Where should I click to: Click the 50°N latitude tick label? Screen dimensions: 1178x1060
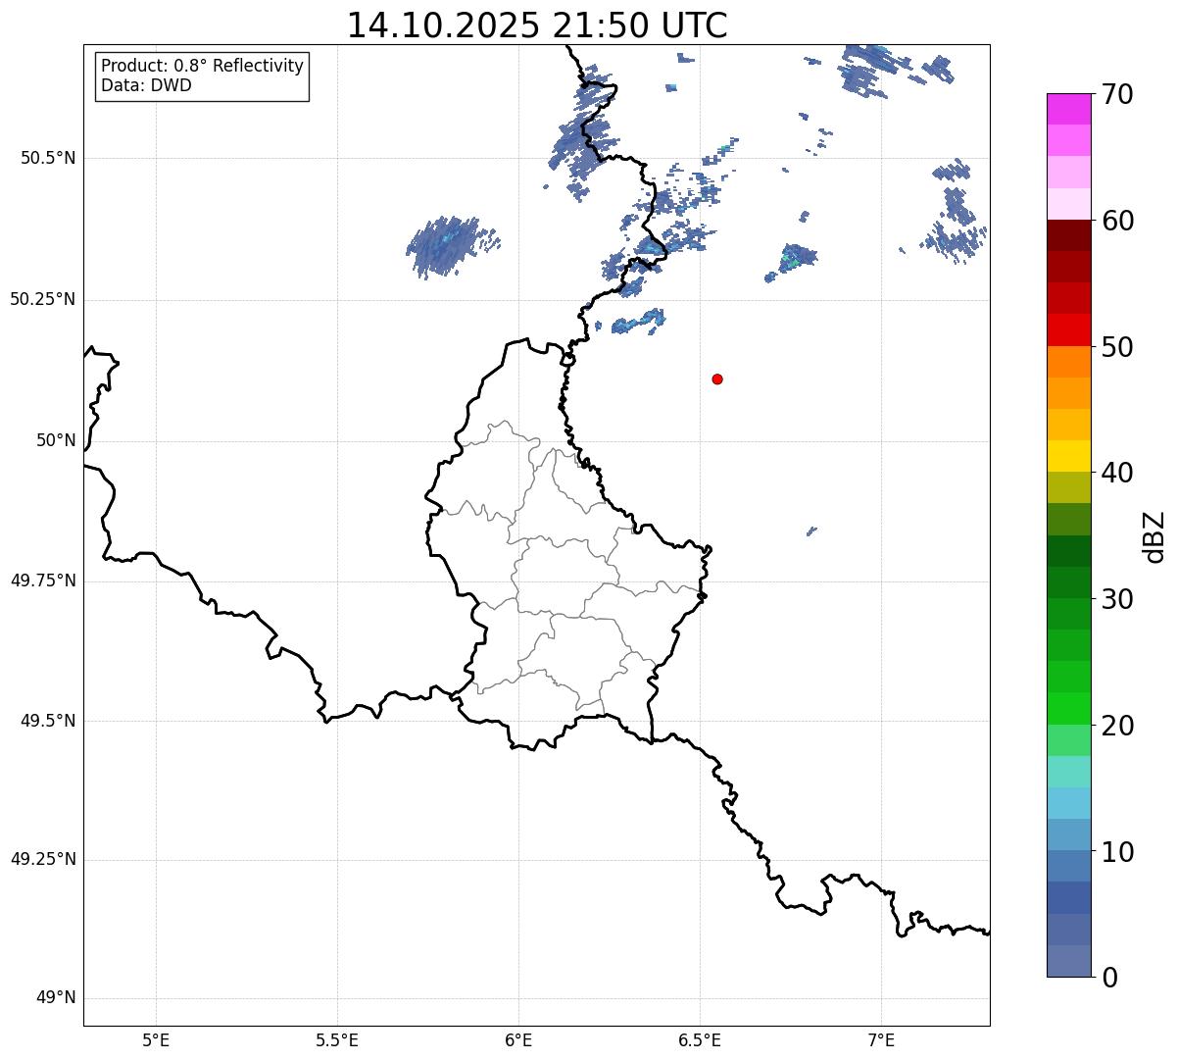(56, 440)
